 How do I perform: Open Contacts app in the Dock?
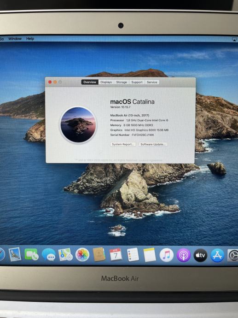coord(99,254)
